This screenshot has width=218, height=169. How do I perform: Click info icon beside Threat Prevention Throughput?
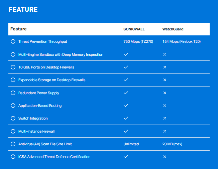pyautogui.click(x=13, y=42)
